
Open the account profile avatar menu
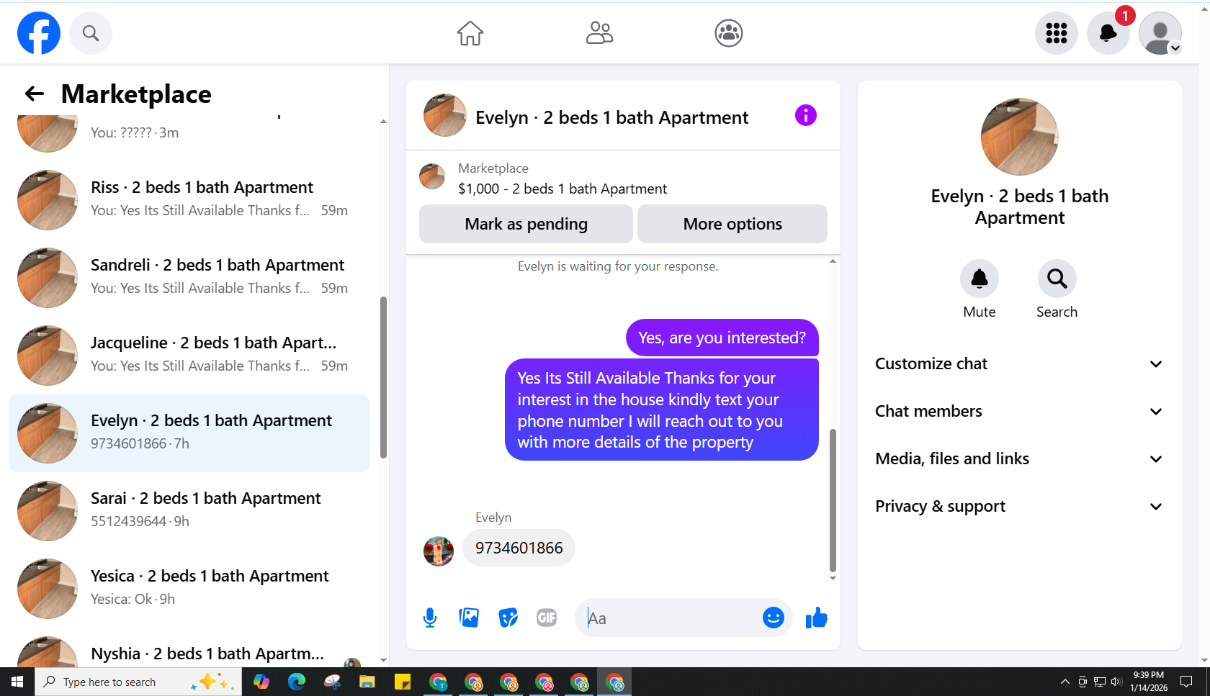coord(1160,33)
